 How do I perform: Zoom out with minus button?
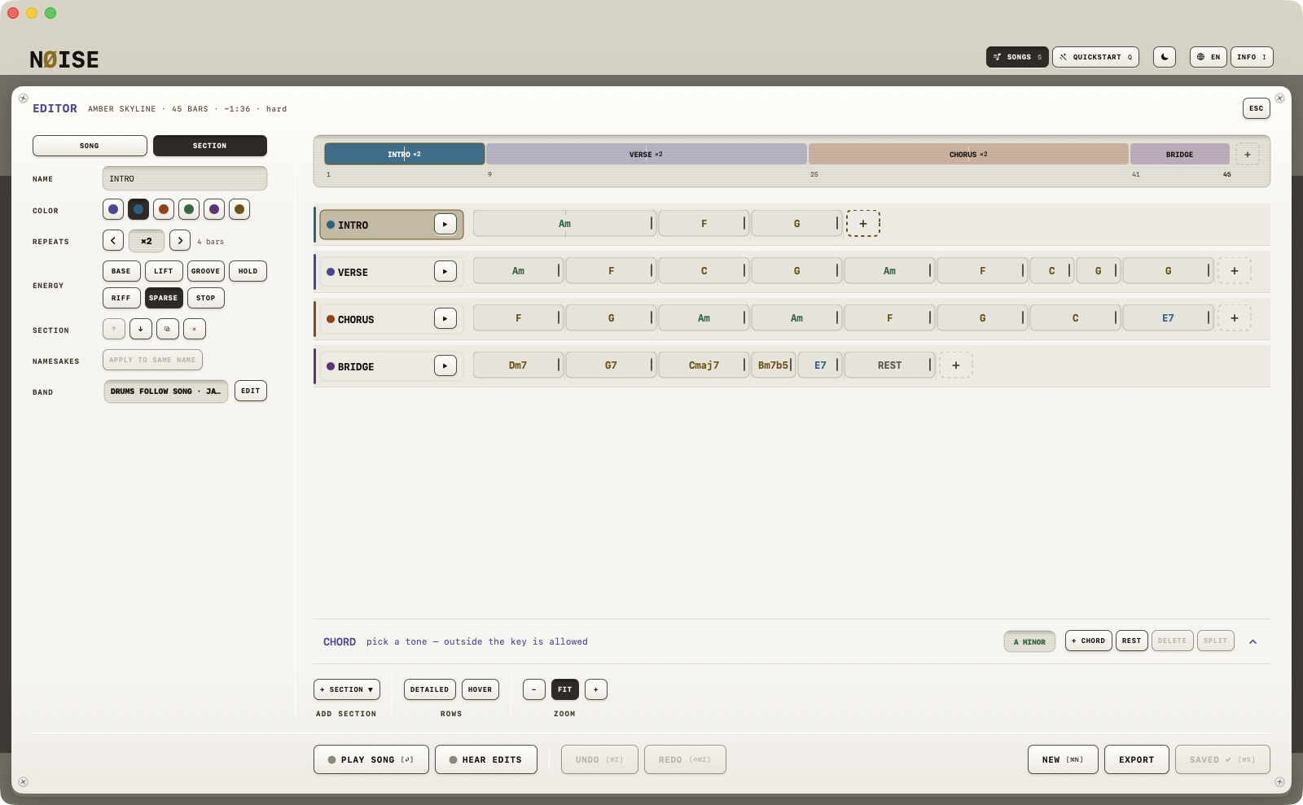pyautogui.click(x=534, y=689)
